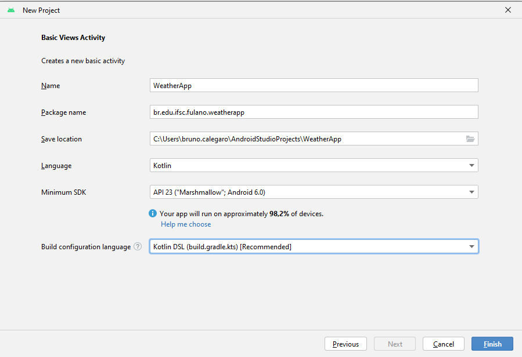Click the Package name label
This screenshot has height=357, width=522.
(x=63, y=112)
